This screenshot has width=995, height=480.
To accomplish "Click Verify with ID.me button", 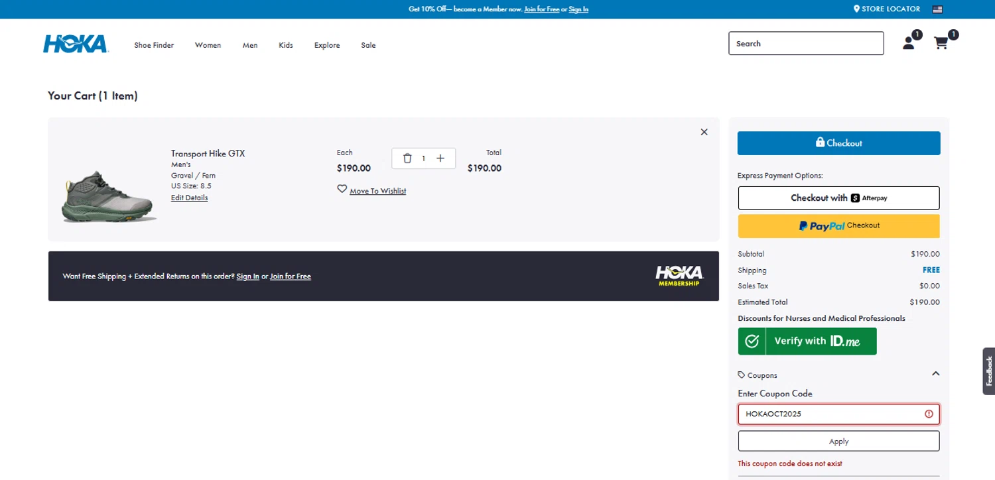I will 807,341.
